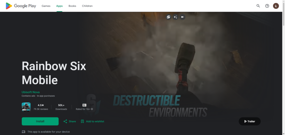The height and width of the screenshot is (135, 285).
Task: Click the Rainbow Six Mobile title text
Action: [54, 73]
